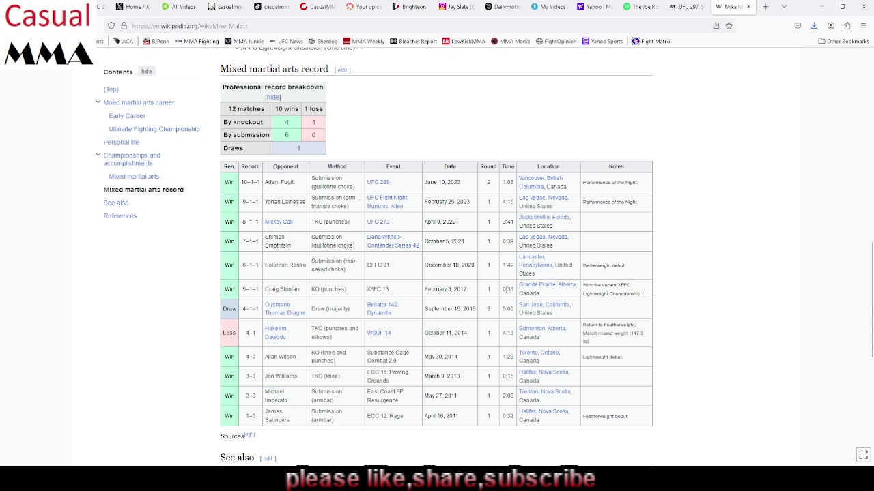Image resolution: width=874 pixels, height=491 pixels.
Task: Open the MMA Mania bookmark
Action: point(510,41)
